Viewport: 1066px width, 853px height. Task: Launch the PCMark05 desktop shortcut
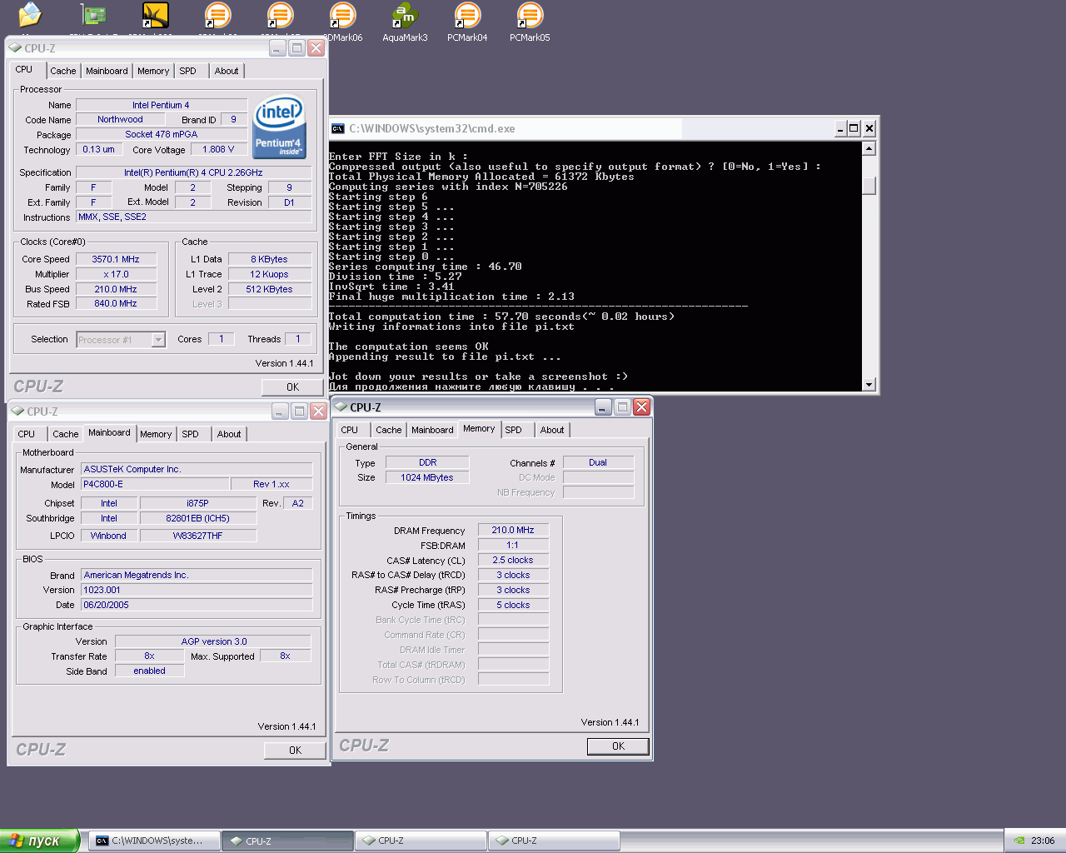(530, 21)
